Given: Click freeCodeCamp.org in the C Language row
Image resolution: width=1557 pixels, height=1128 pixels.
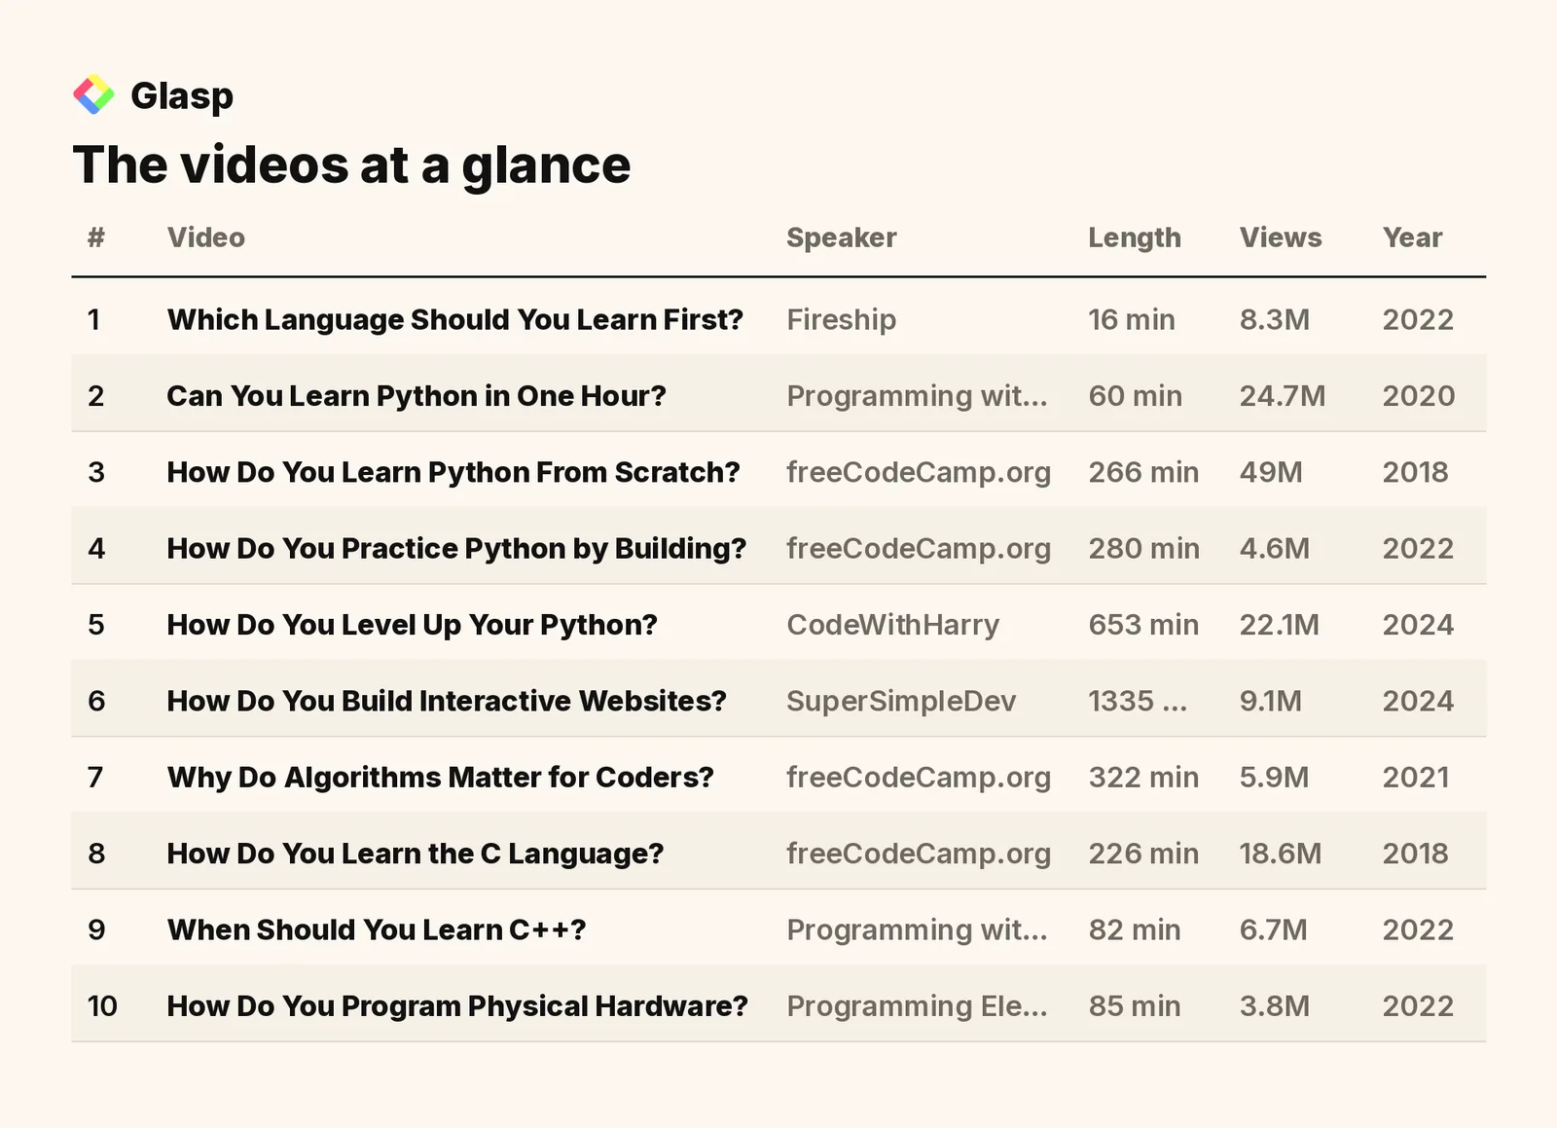Looking at the screenshot, I should (919, 854).
